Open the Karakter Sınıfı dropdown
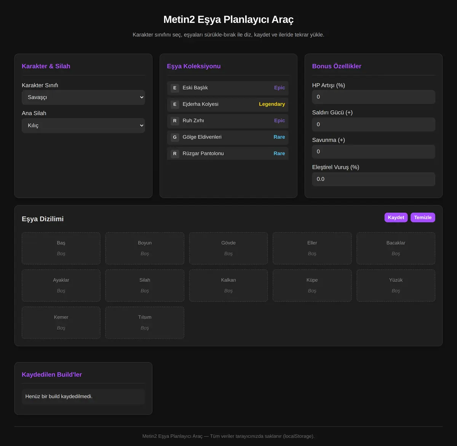457x446 pixels. (x=83, y=97)
